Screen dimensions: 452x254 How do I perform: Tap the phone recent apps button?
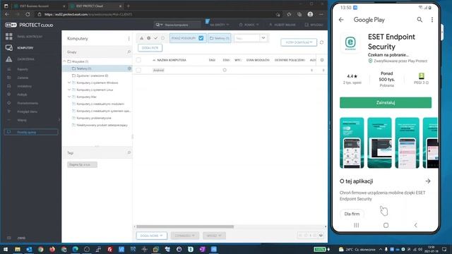(x=356, y=225)
